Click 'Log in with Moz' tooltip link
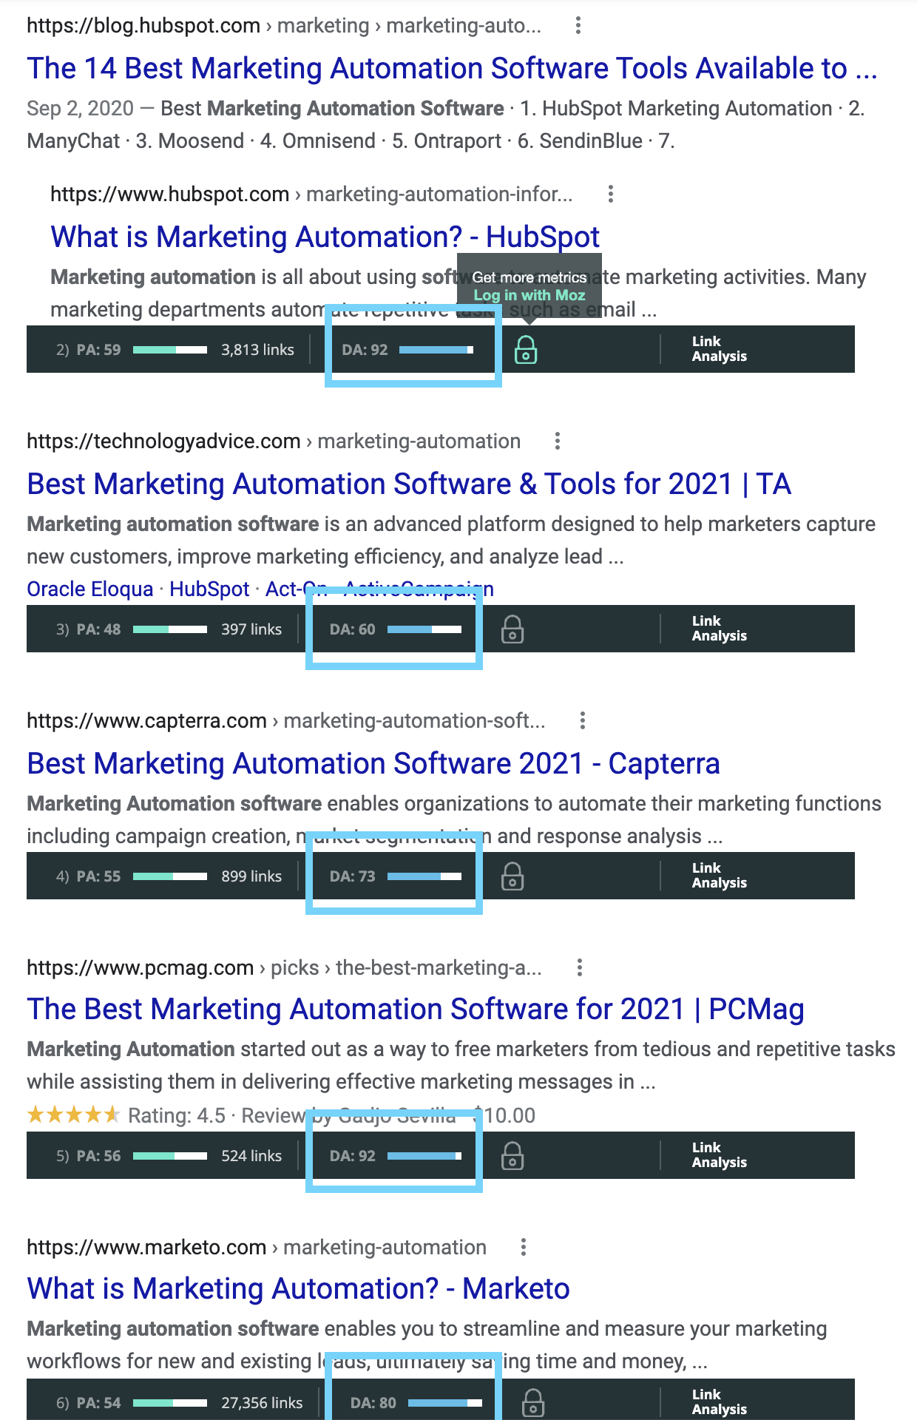This screenshot has width=917, height=1420. pyautogui.click(x=529, y=295)
